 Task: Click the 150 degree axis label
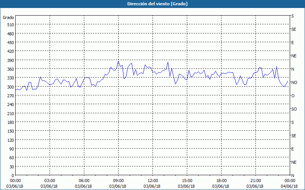11,131
